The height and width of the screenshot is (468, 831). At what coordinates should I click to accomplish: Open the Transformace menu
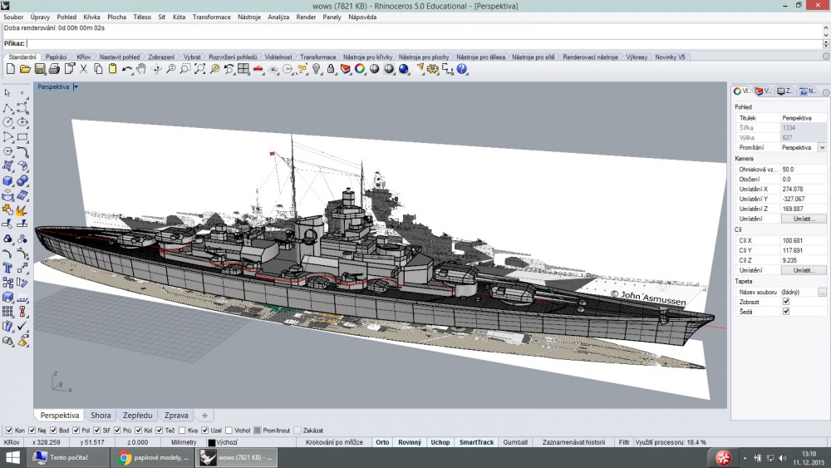(x=211, y=17)
